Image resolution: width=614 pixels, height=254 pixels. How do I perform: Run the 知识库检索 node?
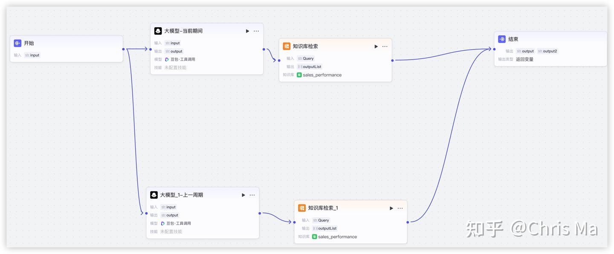click(x=376, y=46)
